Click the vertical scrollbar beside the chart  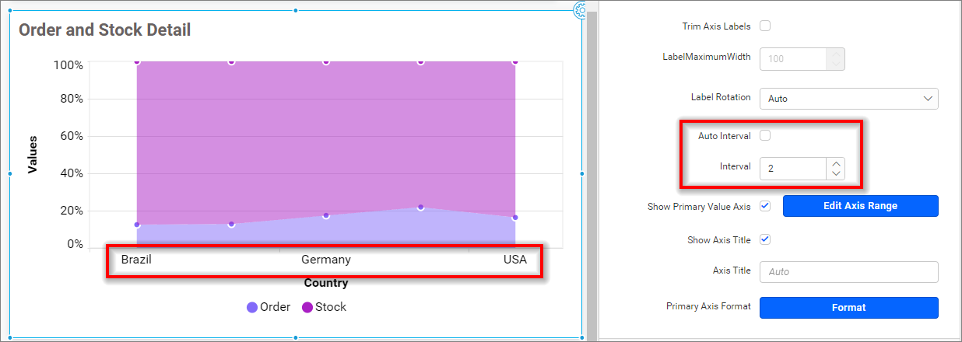[x=592, y=171]
